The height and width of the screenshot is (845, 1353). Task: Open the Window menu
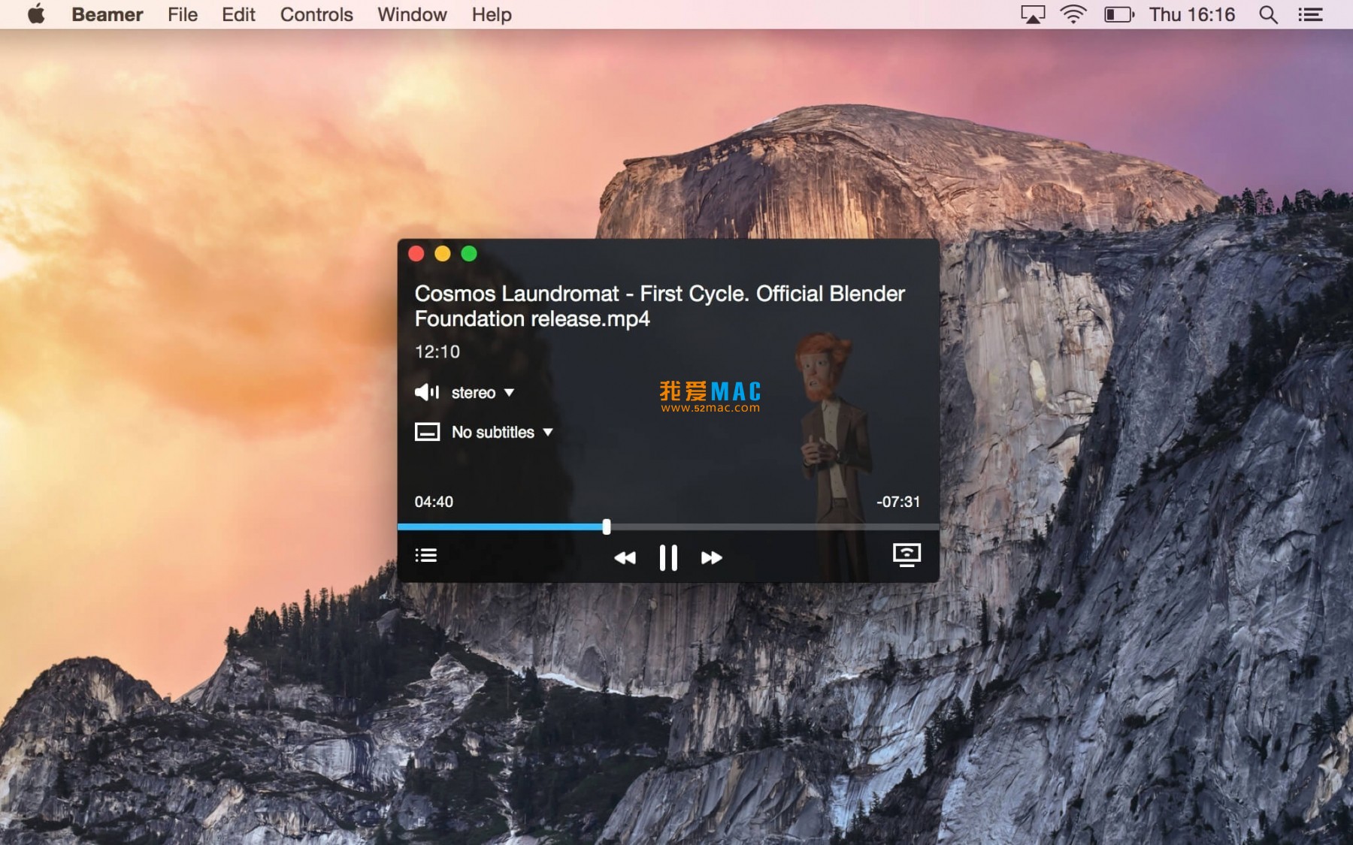coord(410,14)
